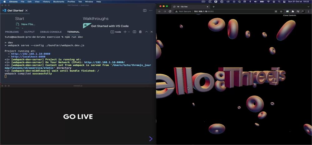Click the date and time in menu bar

[x=299, y=2]
